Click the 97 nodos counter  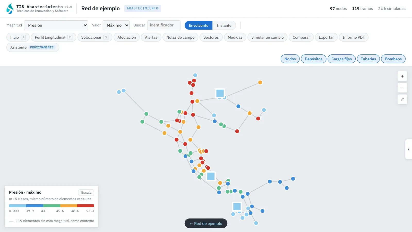coord(338,9)
